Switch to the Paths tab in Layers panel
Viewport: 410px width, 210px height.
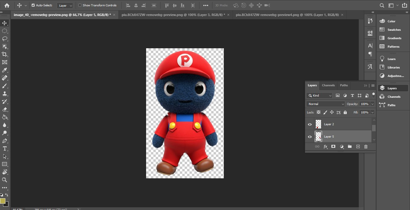344,85
